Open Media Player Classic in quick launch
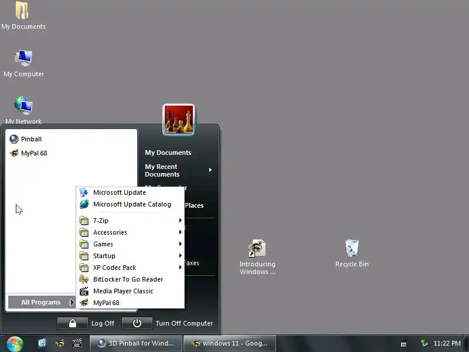Viewport: 469px width, 352px height. tap(77, 343)
